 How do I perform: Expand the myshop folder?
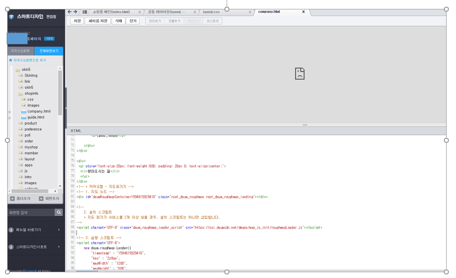pos(21,147)
